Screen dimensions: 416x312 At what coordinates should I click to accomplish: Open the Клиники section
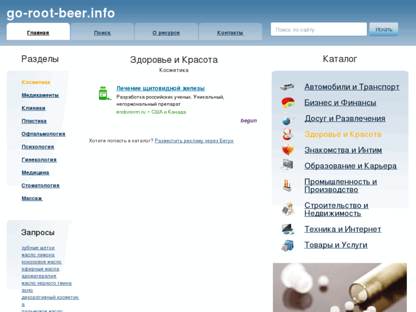[33, 108]
